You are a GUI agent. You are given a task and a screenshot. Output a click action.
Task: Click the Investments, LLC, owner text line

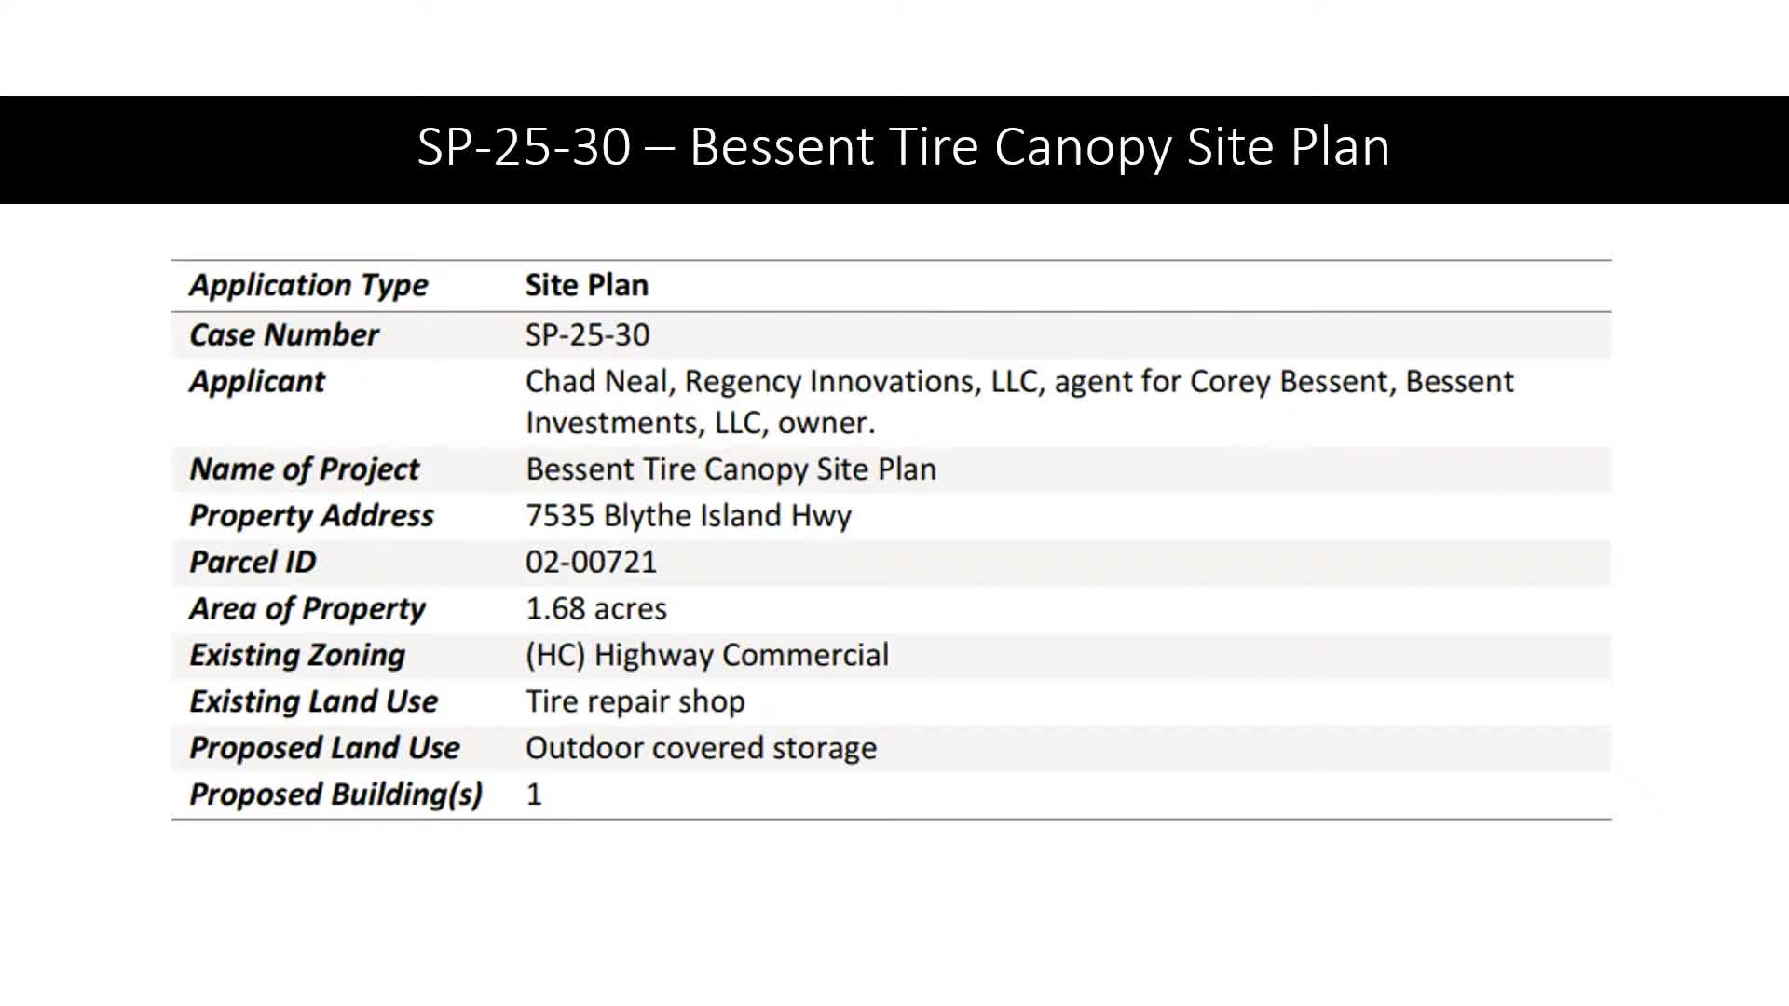[x=700, y=423]
